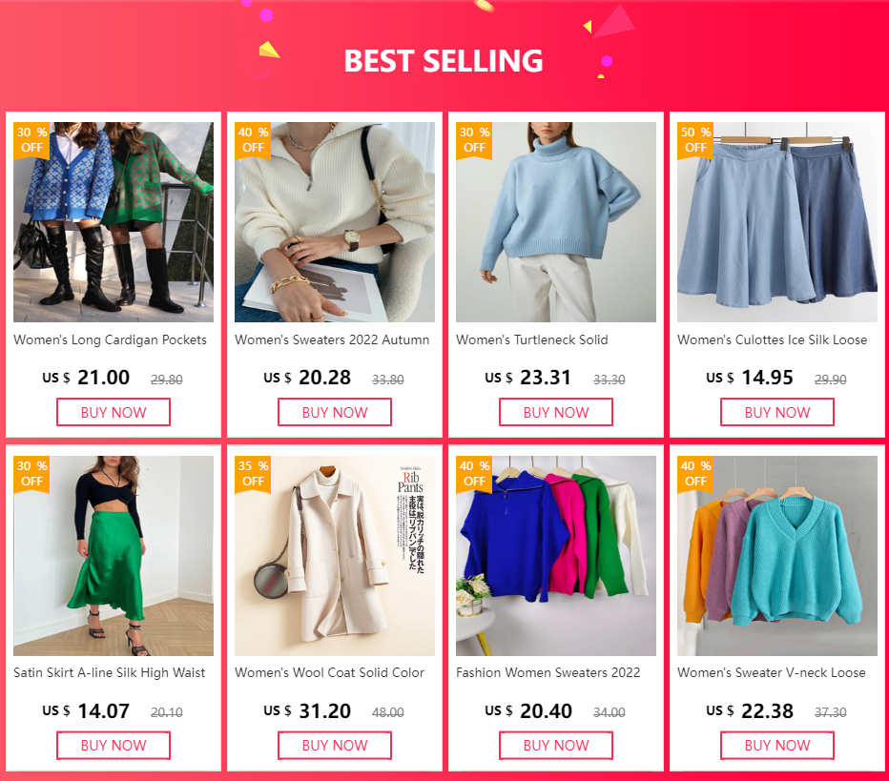Click the 50% OFF badge on culottes
The height and width of the screenshot is (781, 889).
pos(695,140)
